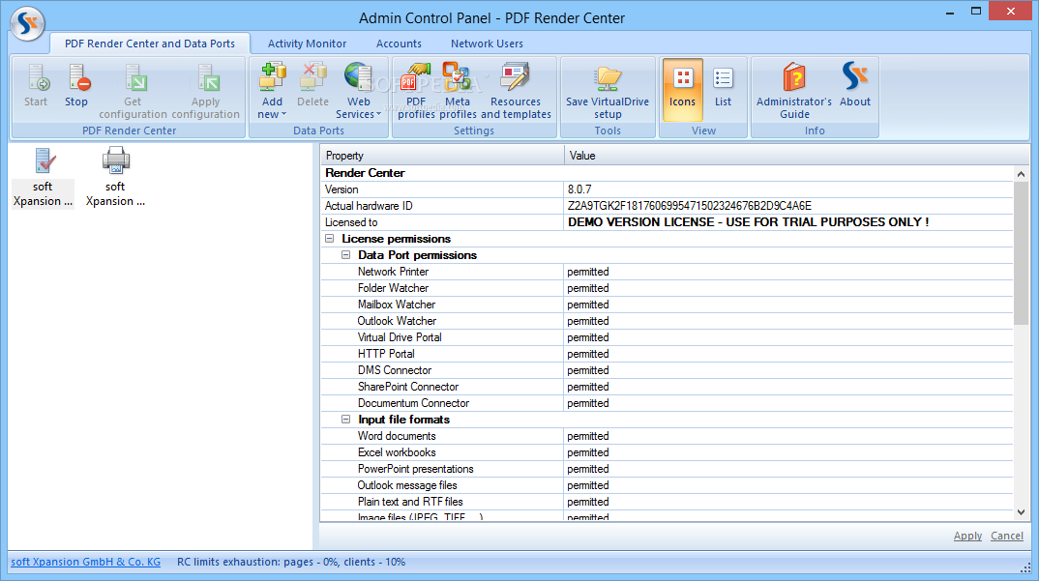Select the PowerPoint presentations row

tap(667, 469)
